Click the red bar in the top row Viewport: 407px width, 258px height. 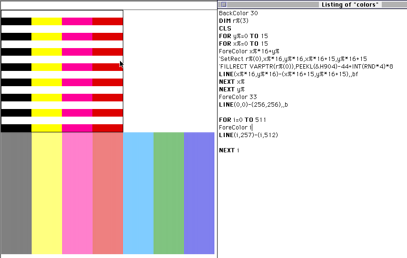click(x=107, y=21)
